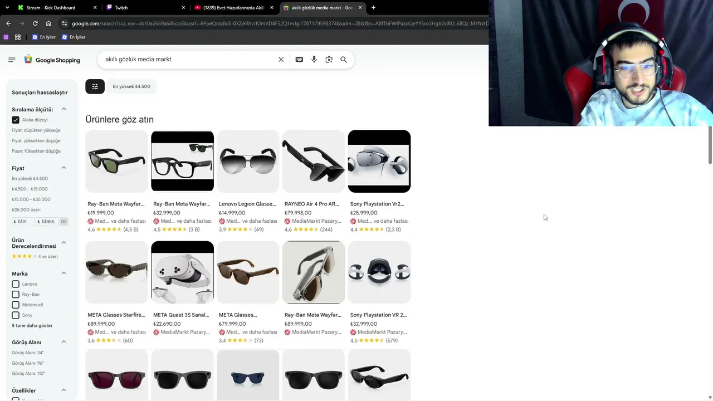The width and height of the screenshot is (713, 401).
Task: Open the on-screen keyboard input tool
Action: pos(299,60)
